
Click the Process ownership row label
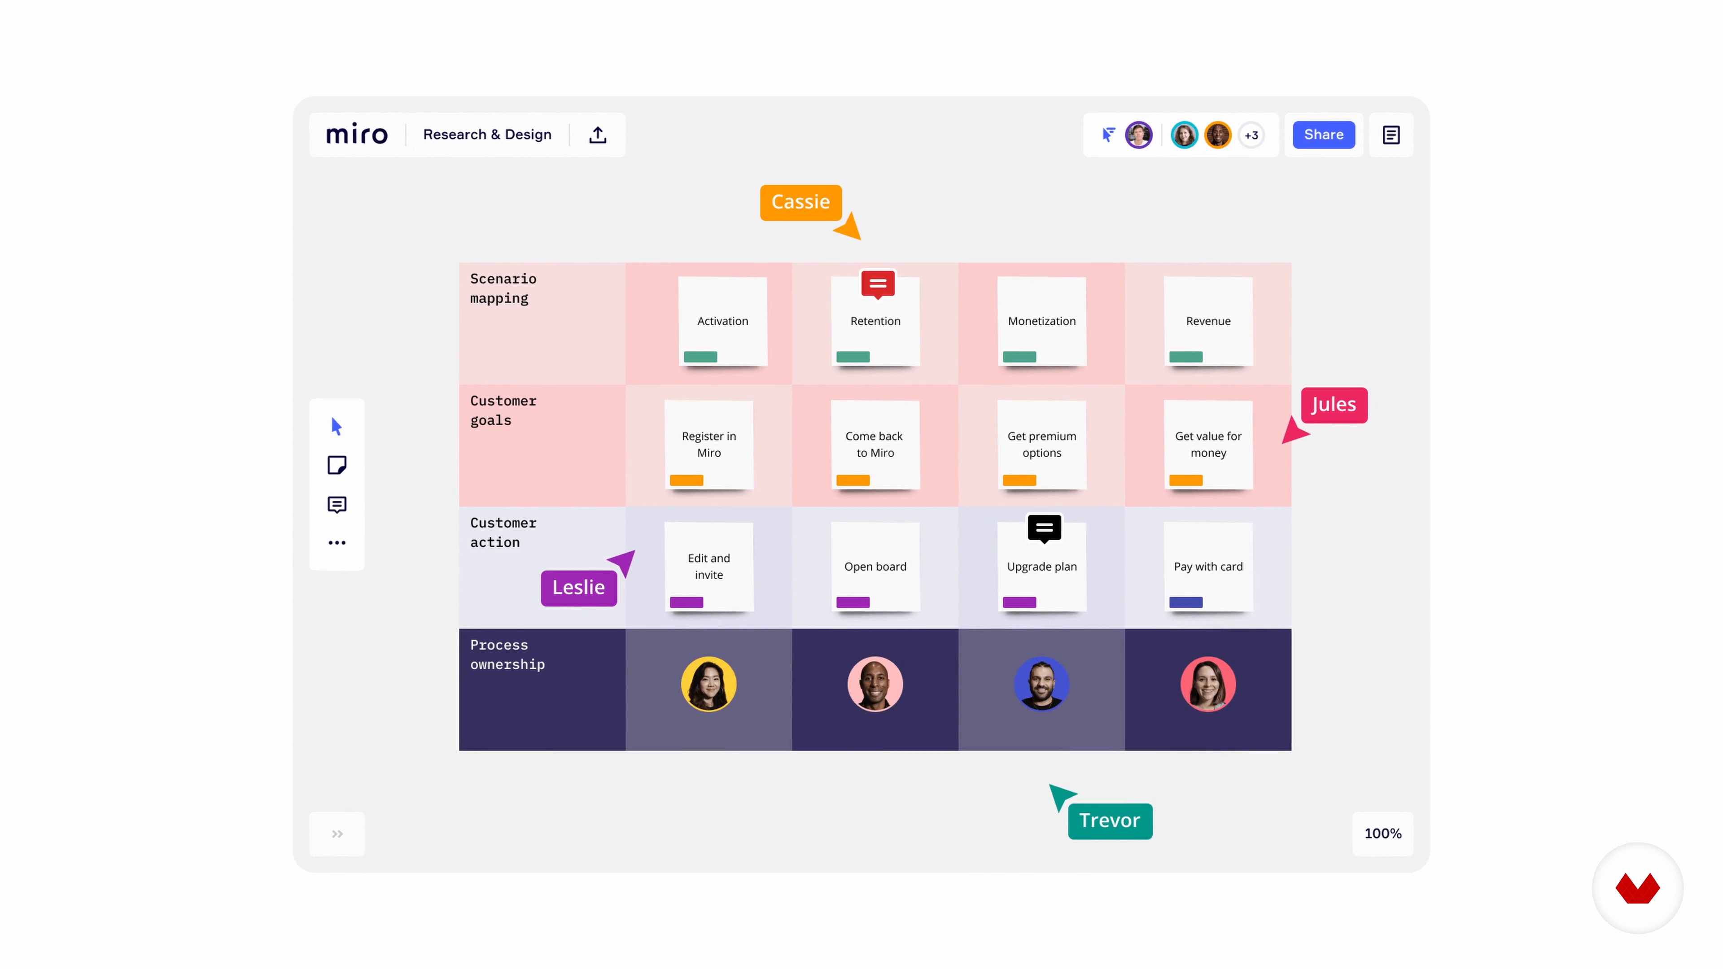(x=507, y=655)
